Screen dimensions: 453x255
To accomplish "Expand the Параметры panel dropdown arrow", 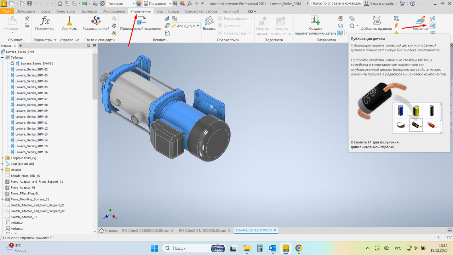I will tap(55, 40).
